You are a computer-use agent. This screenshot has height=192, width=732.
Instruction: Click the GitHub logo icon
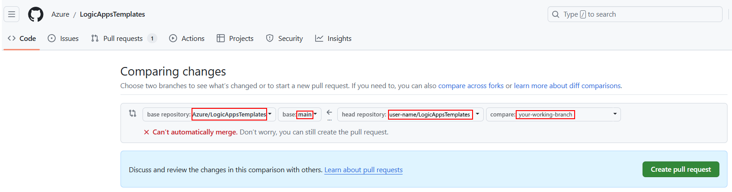coord(36,14)
